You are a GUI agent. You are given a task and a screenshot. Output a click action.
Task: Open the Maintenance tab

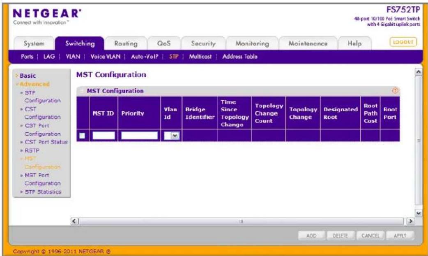(x=308, y=44)
